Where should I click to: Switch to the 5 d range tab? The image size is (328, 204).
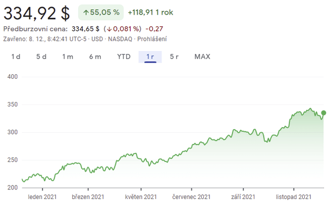point(41,57)
